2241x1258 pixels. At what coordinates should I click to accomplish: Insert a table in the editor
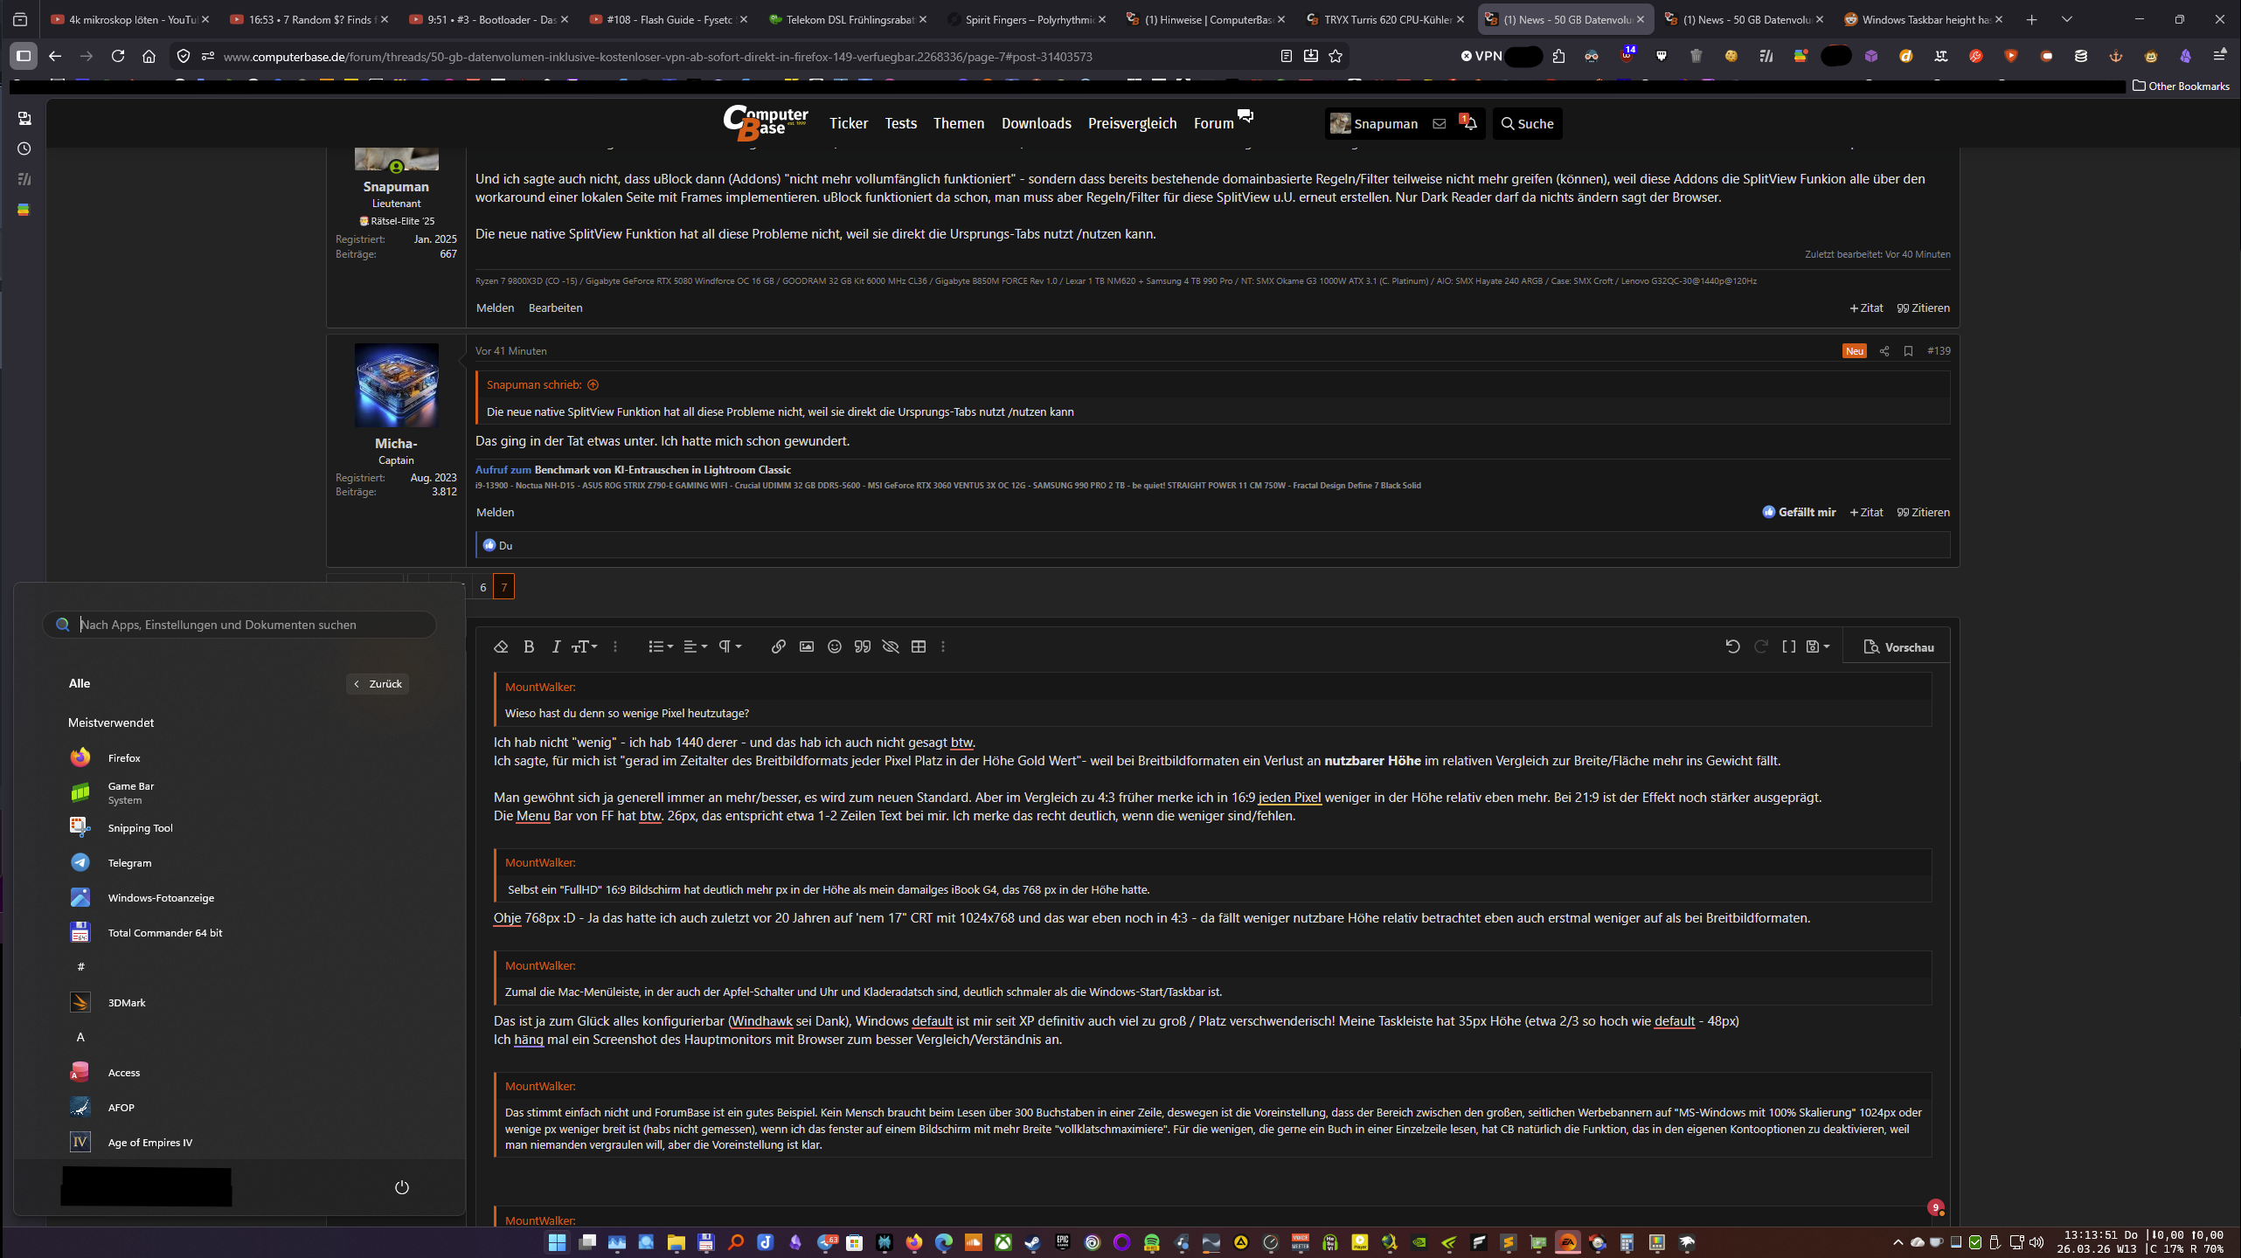(x=919, y=646)
